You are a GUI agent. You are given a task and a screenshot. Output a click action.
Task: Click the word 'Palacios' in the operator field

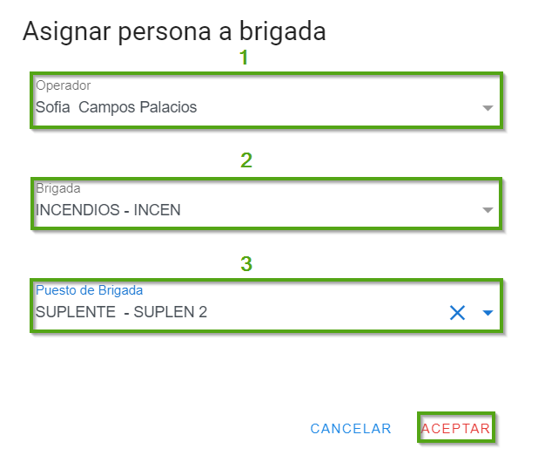[169, 108]
